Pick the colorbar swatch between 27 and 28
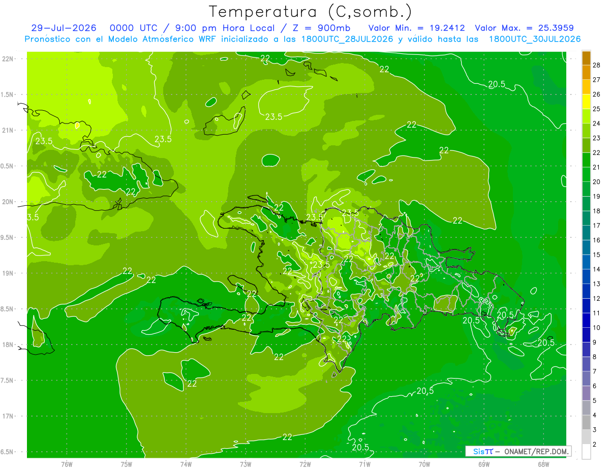The height and width of the screenshot is (471, 610). pyautogui.click(x=586, y=72)
